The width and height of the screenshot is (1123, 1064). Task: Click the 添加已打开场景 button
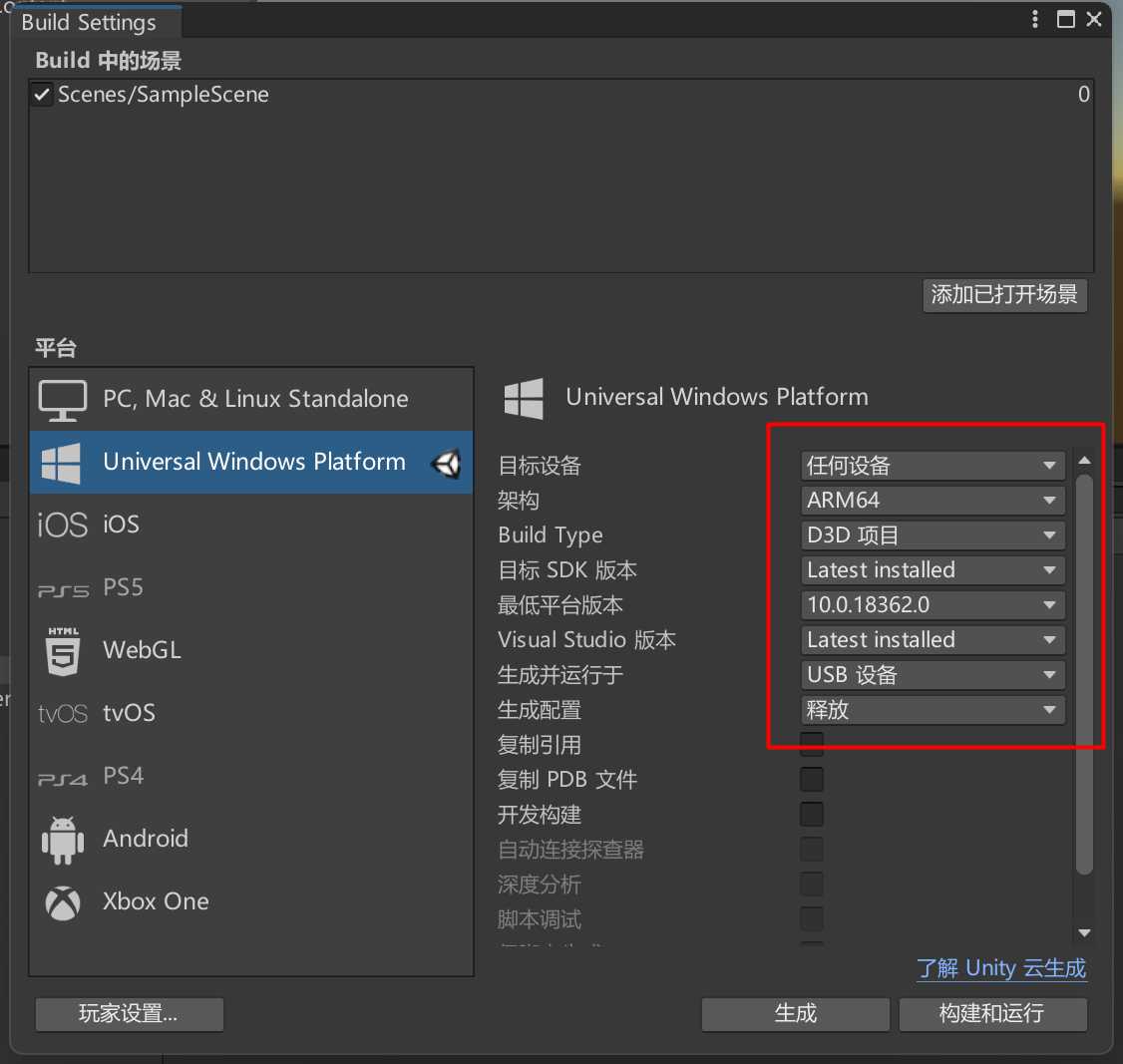pos(1005,295)
